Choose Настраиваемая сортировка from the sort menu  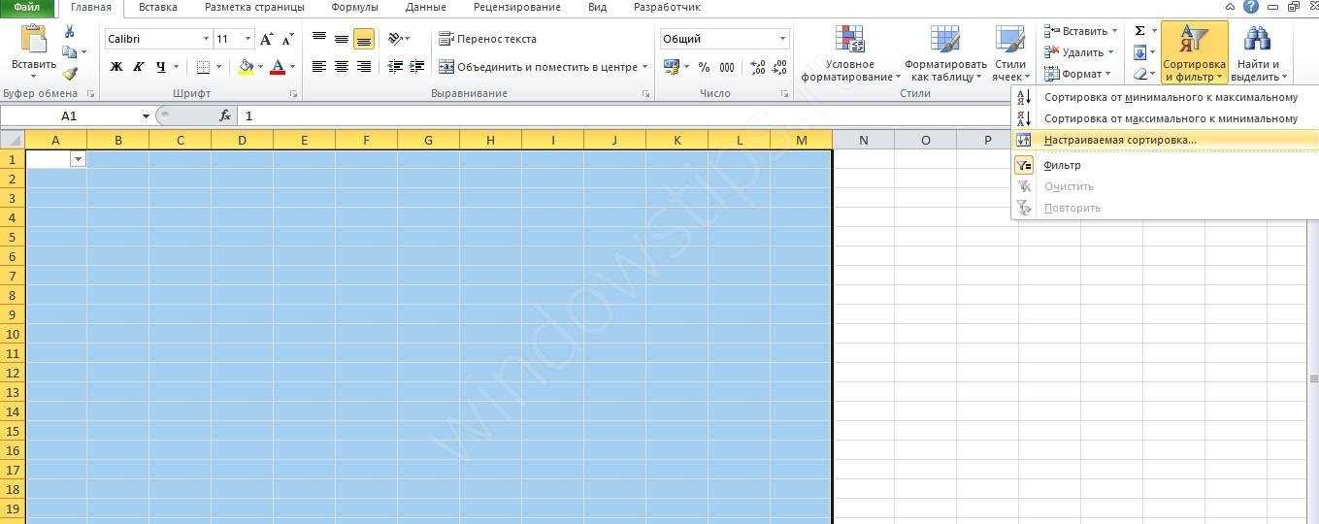[1120, 140]
